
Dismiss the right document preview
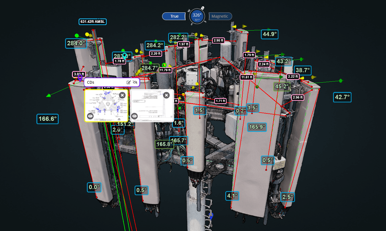click(x=167, y=95)
